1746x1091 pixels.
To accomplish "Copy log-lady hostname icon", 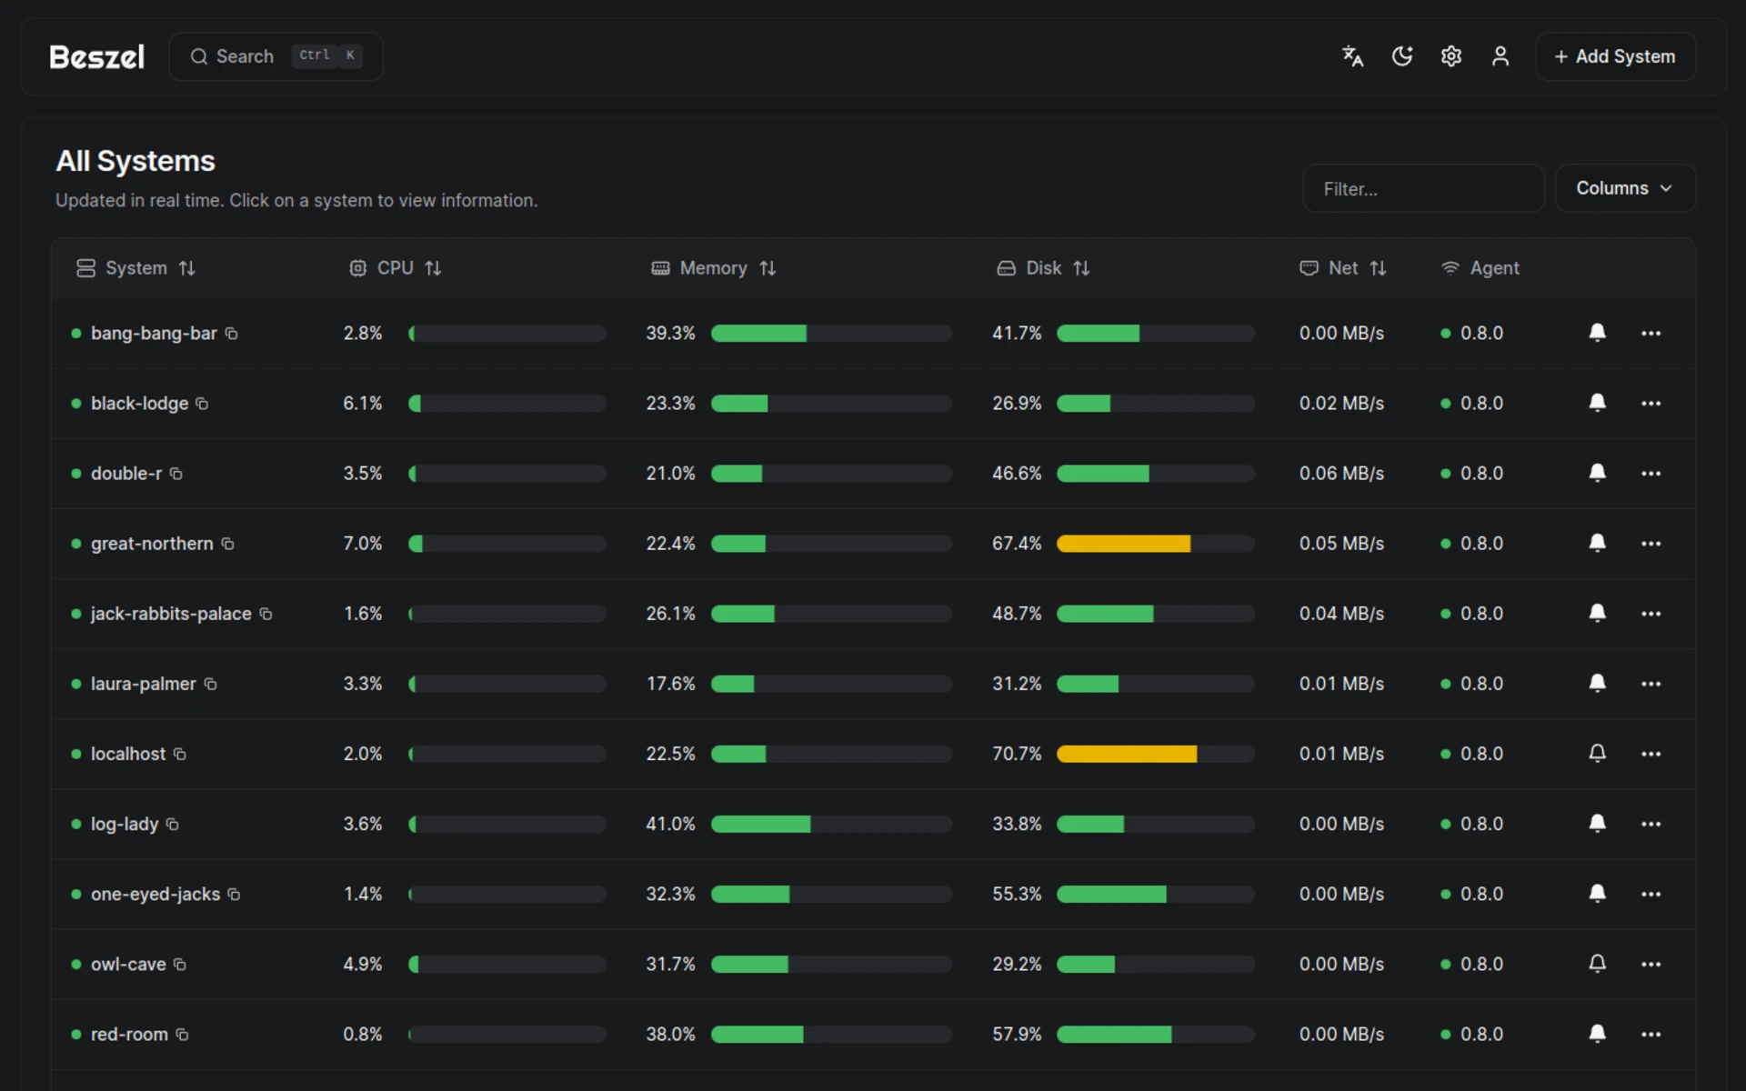I will coord(173,824).
